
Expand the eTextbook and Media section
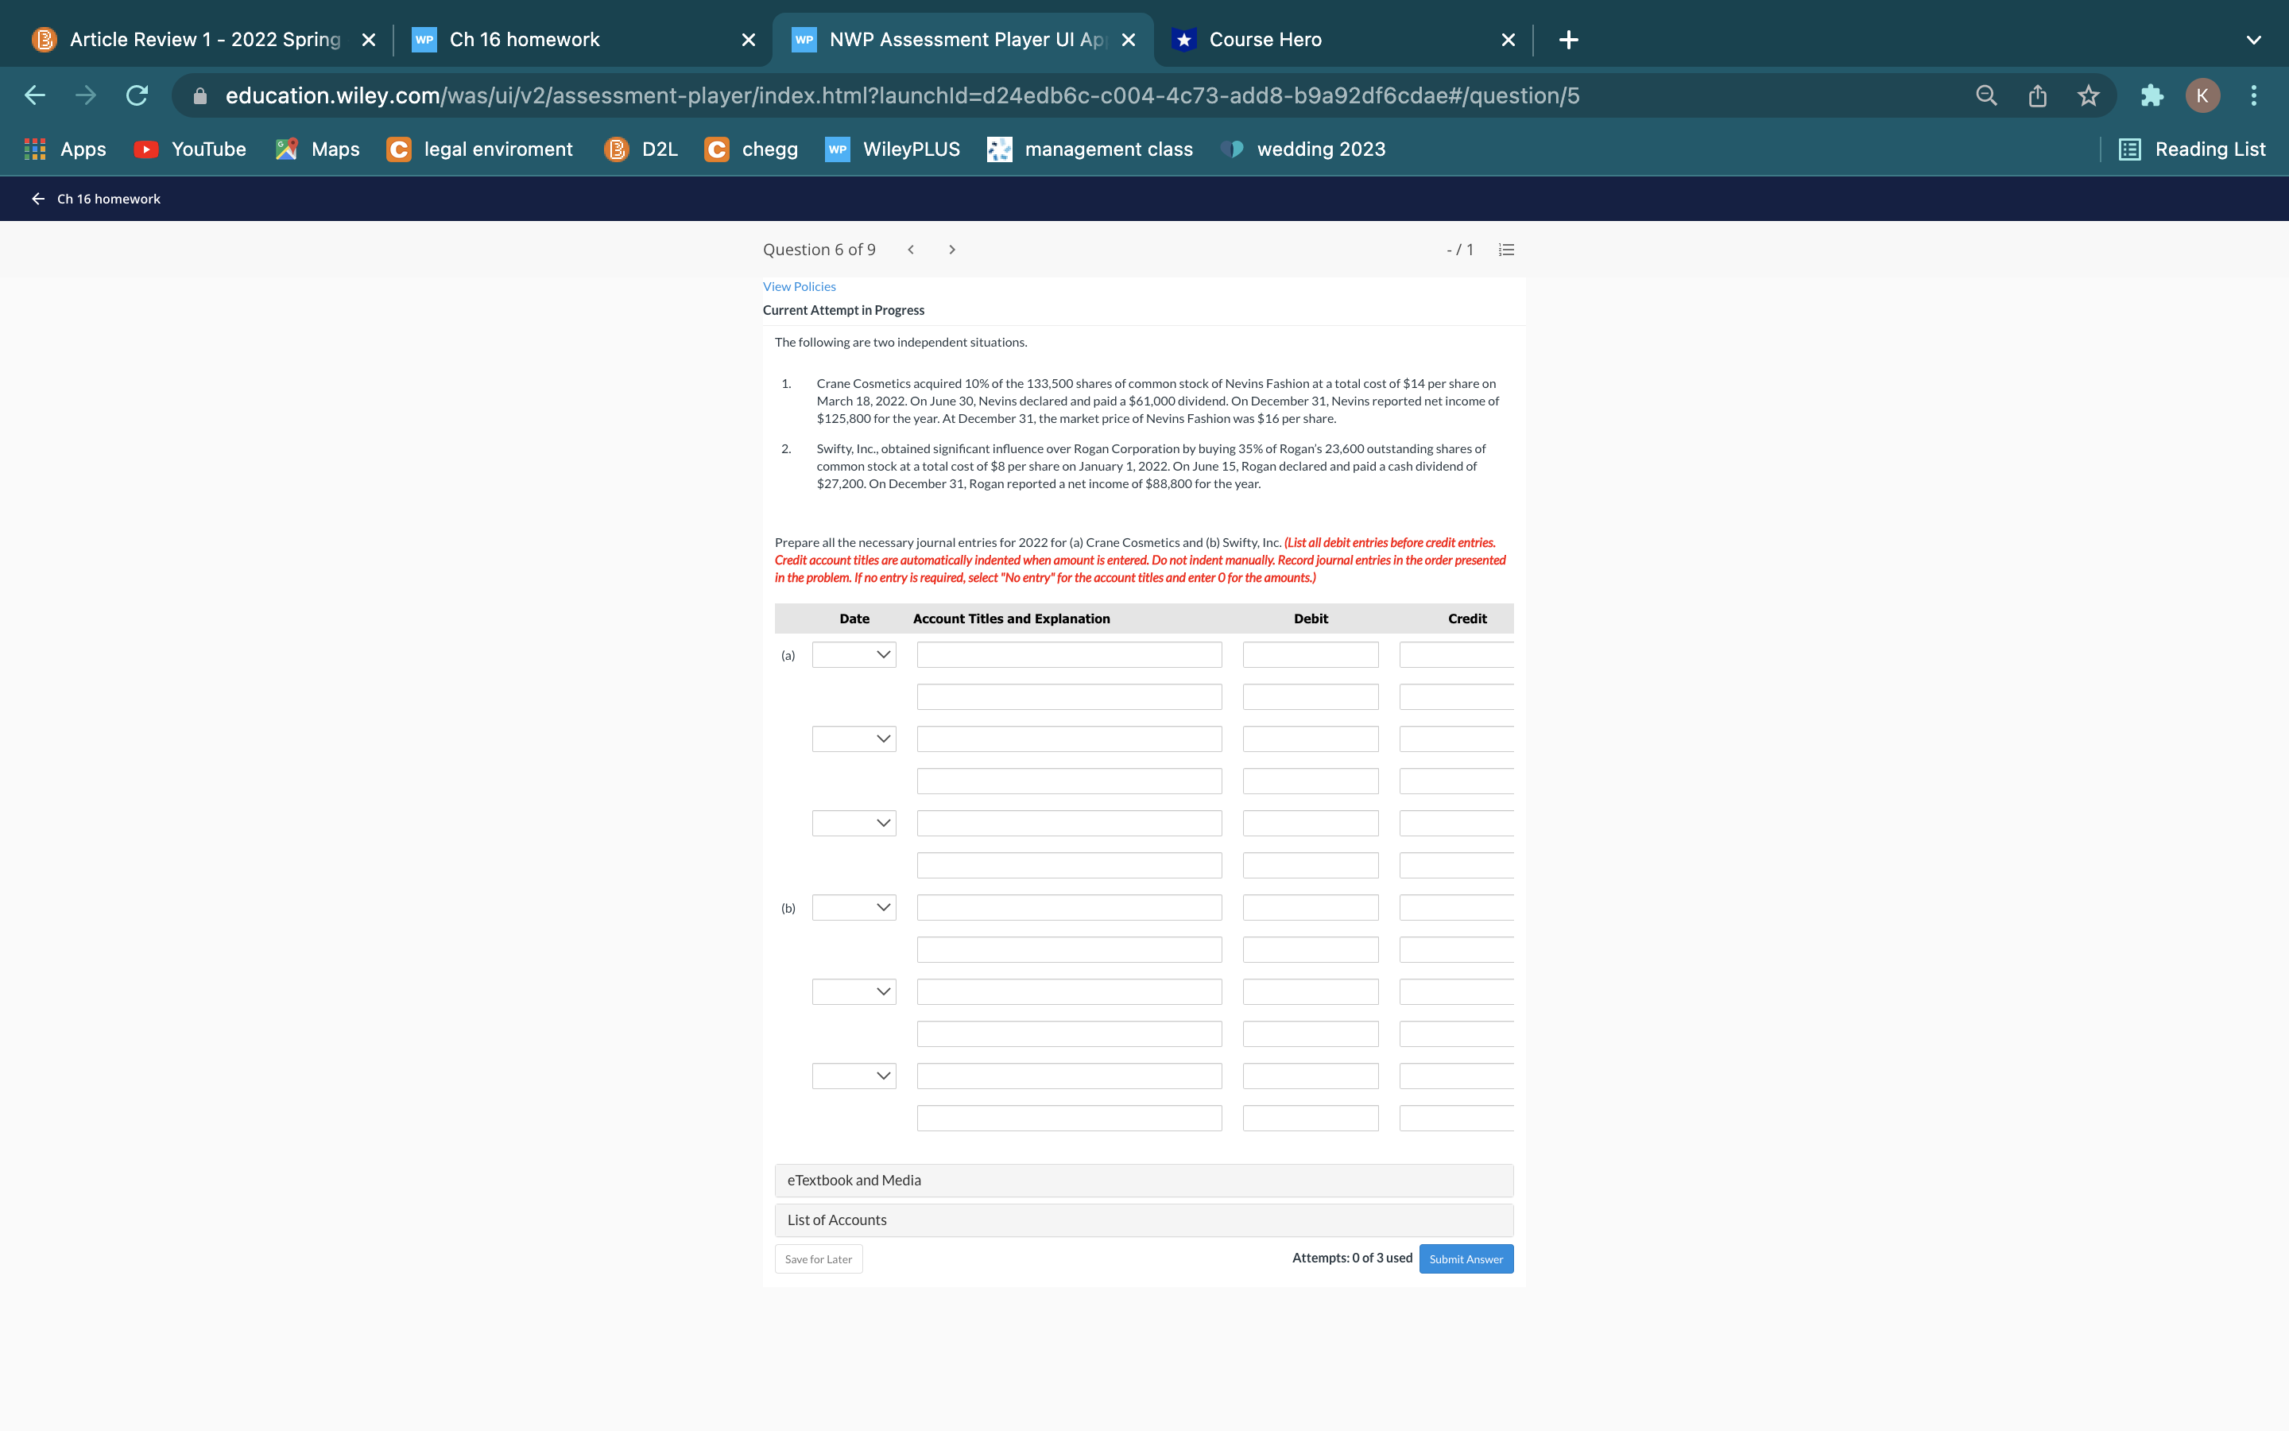pyautogui.click(x=1144, y=1181)
